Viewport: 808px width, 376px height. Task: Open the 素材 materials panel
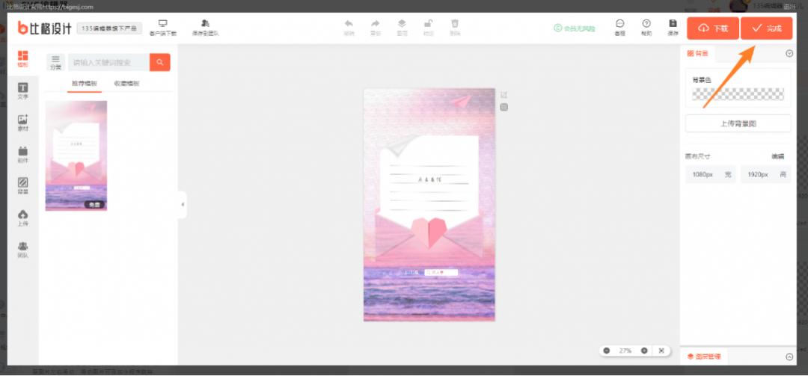[x=22, y=123]
